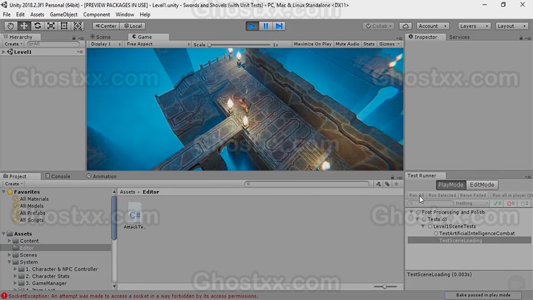The height and width of the screenshot is (300, 533).
Task: Click the Save Search star icon
Action: 396,184
